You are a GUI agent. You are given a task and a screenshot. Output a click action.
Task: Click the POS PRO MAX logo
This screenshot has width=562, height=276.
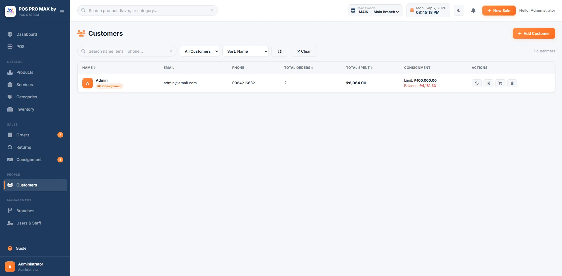pyautogui.click(x=10, y=11)
